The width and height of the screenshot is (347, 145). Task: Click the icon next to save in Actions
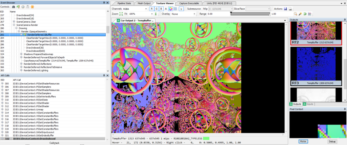290,9
